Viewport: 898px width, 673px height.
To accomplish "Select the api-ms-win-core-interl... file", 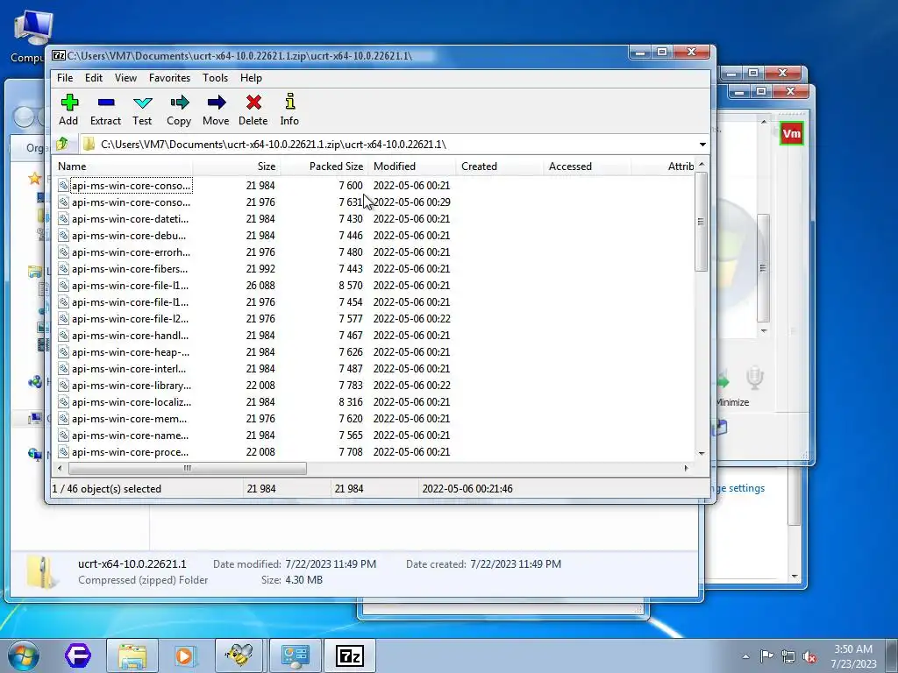I will (x=129, y=369).
